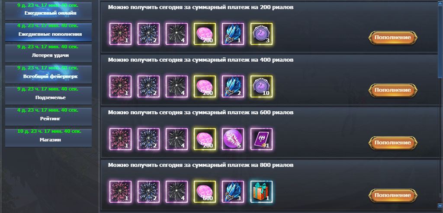Switch to the Лотерея удачи tab
This screenshot has width=443, height=213.
click(x=48, y=53)
